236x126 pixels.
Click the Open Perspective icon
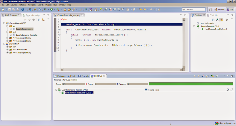210,10
